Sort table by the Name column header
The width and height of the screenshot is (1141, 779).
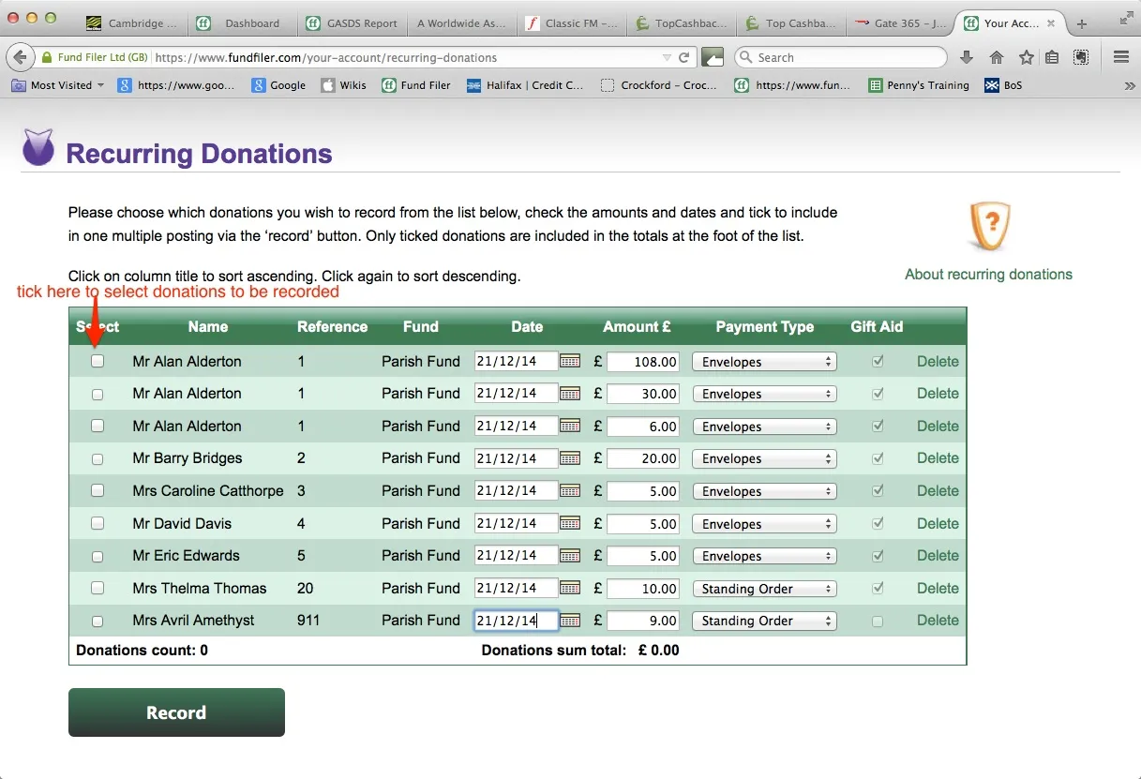pos(208,327)
